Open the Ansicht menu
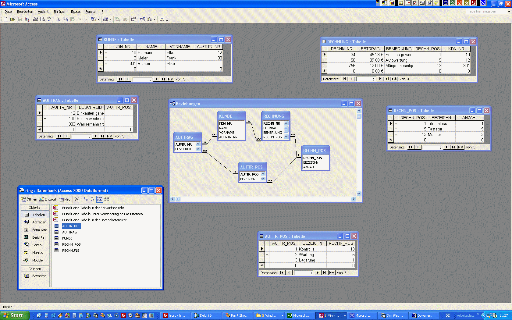 tap(43, 12)
